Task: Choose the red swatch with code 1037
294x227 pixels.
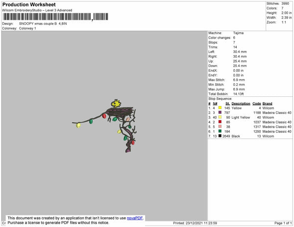Action: [x=220, y=122]
